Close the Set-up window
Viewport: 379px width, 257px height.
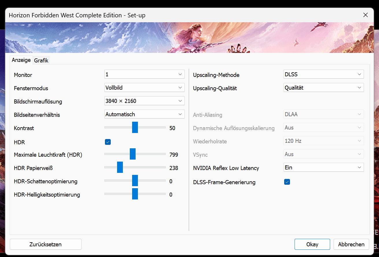[x=366, y=15]
